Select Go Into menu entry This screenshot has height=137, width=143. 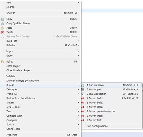tap(41, 7)
